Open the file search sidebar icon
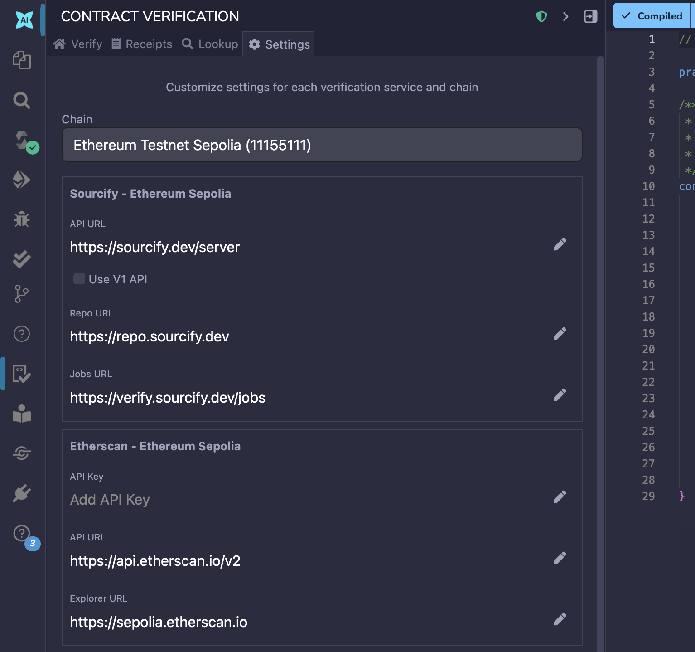 coord(22,100)
